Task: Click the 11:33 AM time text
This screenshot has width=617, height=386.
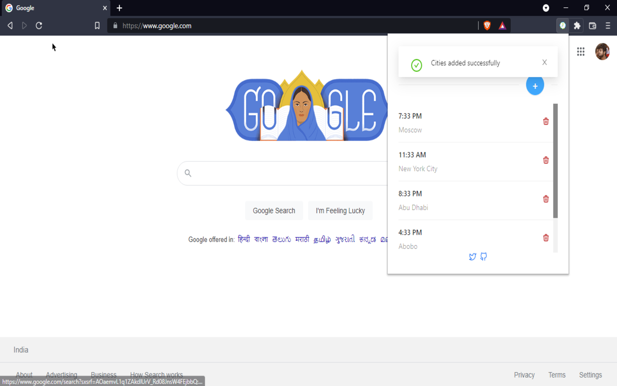Action: pyautogui.click(x=412, y=155)
